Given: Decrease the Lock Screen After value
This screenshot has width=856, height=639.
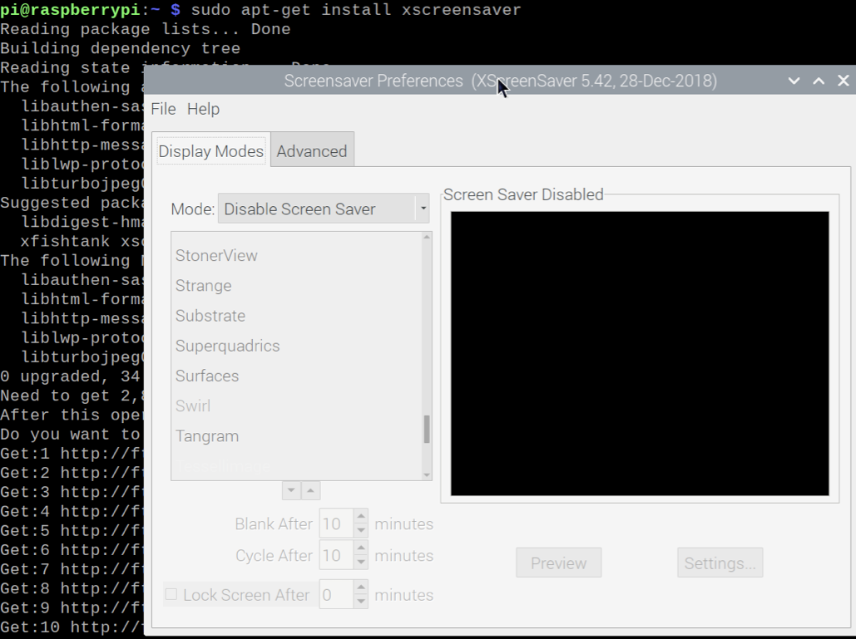Looking at the screenshot, I should 361,602.
